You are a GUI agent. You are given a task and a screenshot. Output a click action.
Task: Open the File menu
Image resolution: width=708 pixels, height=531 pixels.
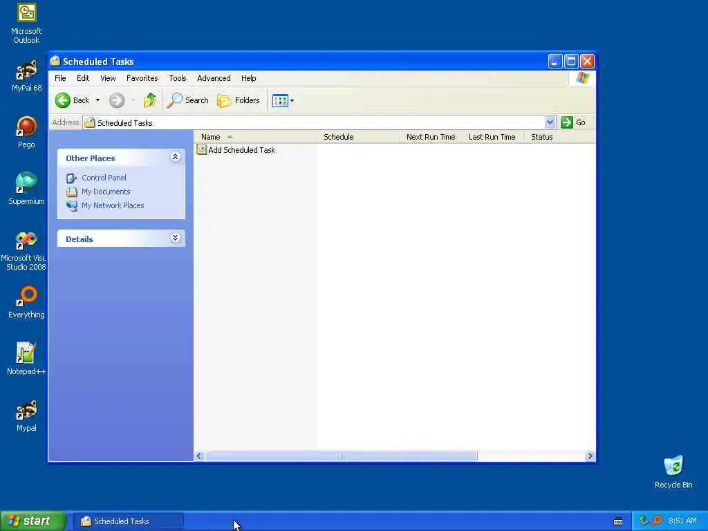pos(60,78)
